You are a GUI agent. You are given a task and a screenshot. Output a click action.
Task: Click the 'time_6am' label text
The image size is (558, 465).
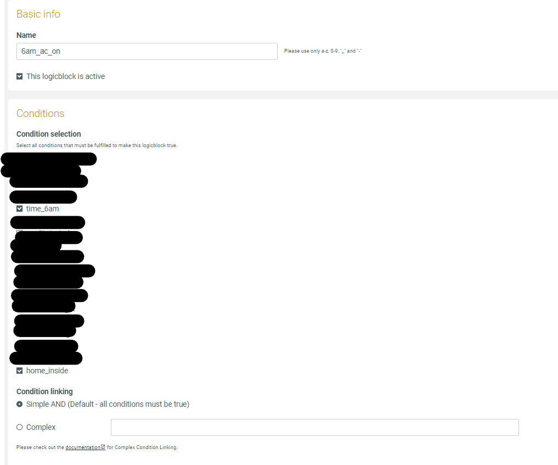coord(43,209)
